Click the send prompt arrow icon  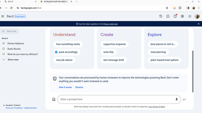tap(184, 99)
